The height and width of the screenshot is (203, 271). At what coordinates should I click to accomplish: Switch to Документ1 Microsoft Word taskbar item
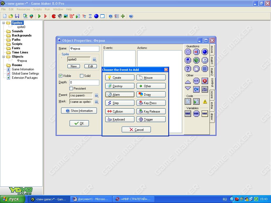(x=91, y=199)
